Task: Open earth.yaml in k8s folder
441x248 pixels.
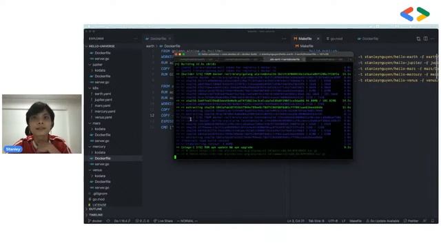Action: pyautogui.click(x=103, y=94)
